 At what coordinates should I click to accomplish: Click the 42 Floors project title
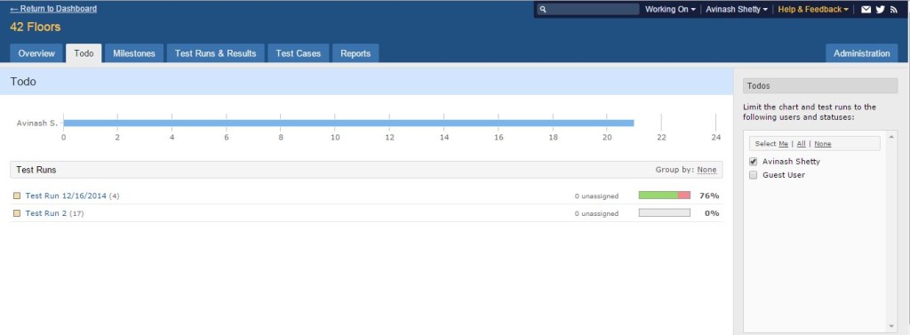coord(36,27)
